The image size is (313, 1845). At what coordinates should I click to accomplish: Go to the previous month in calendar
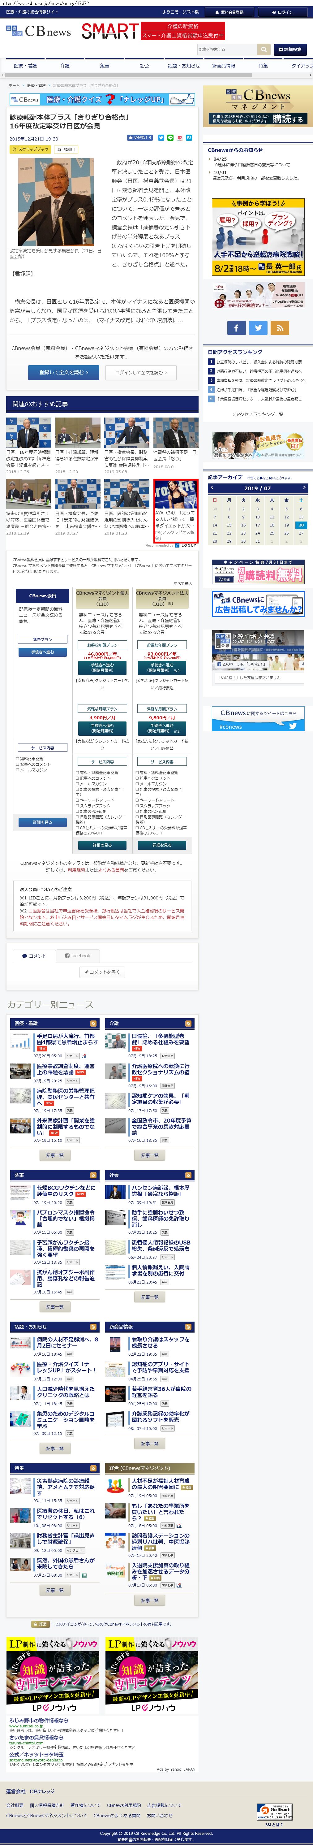click(212, 488)
